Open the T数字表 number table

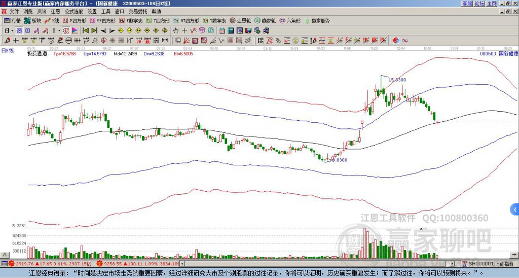[214, 20]
